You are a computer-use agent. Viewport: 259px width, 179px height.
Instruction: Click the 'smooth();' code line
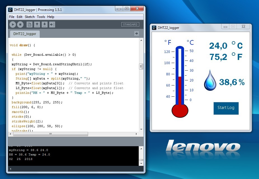(20, 112)
